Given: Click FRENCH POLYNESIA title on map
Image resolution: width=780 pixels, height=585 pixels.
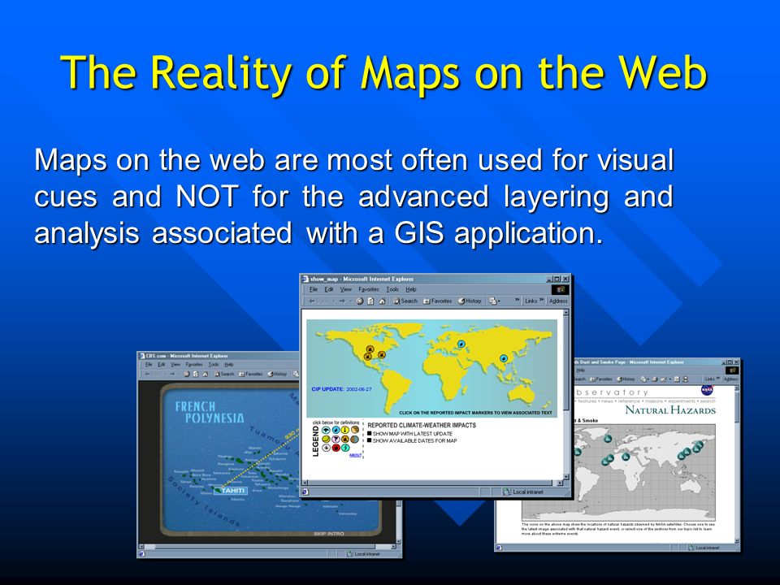Looking at the screenshot, I should click(x=210, y=413).
